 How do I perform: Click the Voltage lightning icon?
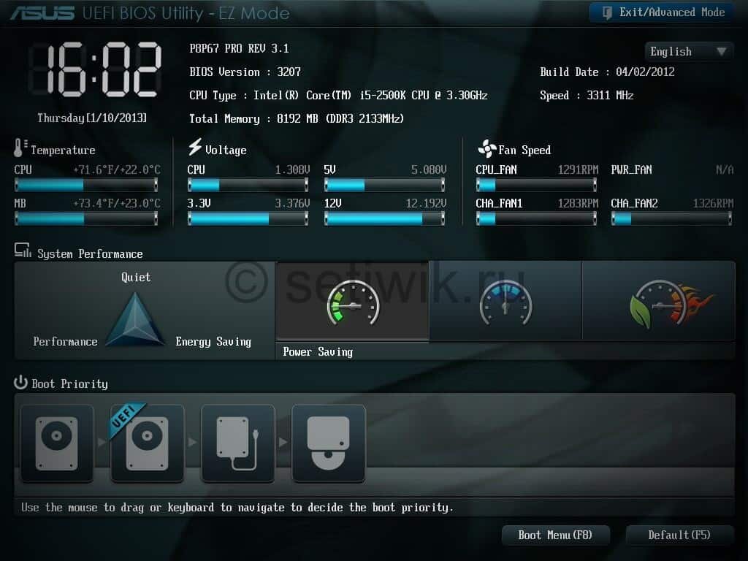click(x=194, y=149)
